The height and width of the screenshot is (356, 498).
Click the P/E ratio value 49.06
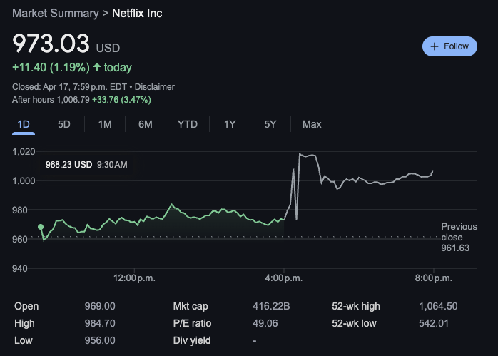[x=265, y=323]
